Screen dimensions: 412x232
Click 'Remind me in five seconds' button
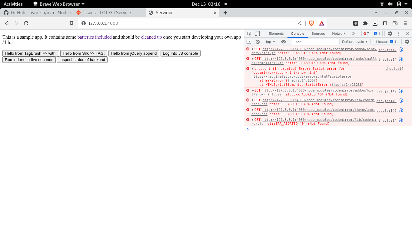pos(29,60)
